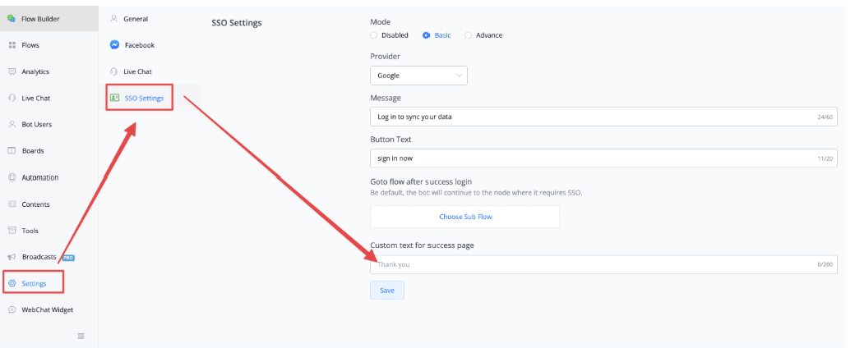
Task: Click the Button Text input field
Action: [x=603, y=158]
